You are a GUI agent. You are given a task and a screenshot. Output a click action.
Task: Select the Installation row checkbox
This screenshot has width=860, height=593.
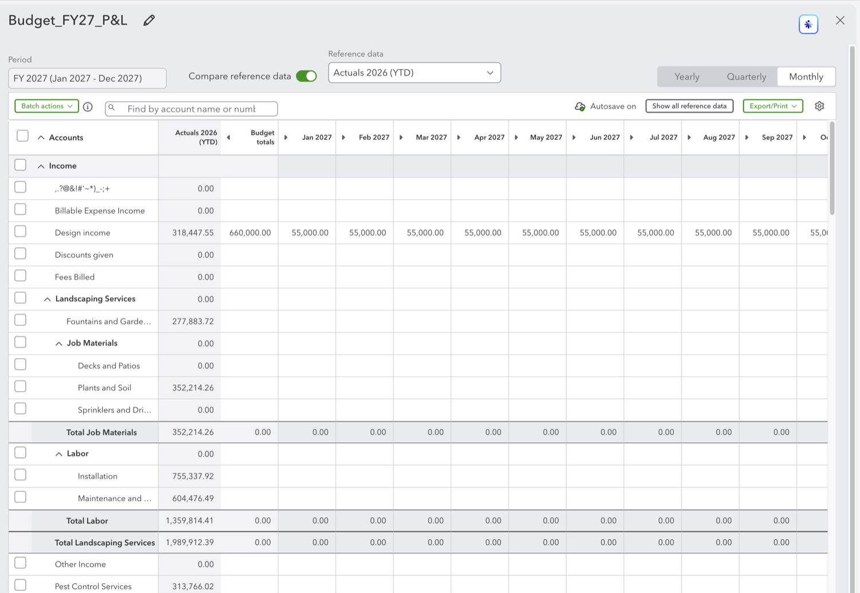tap(21, 475)
